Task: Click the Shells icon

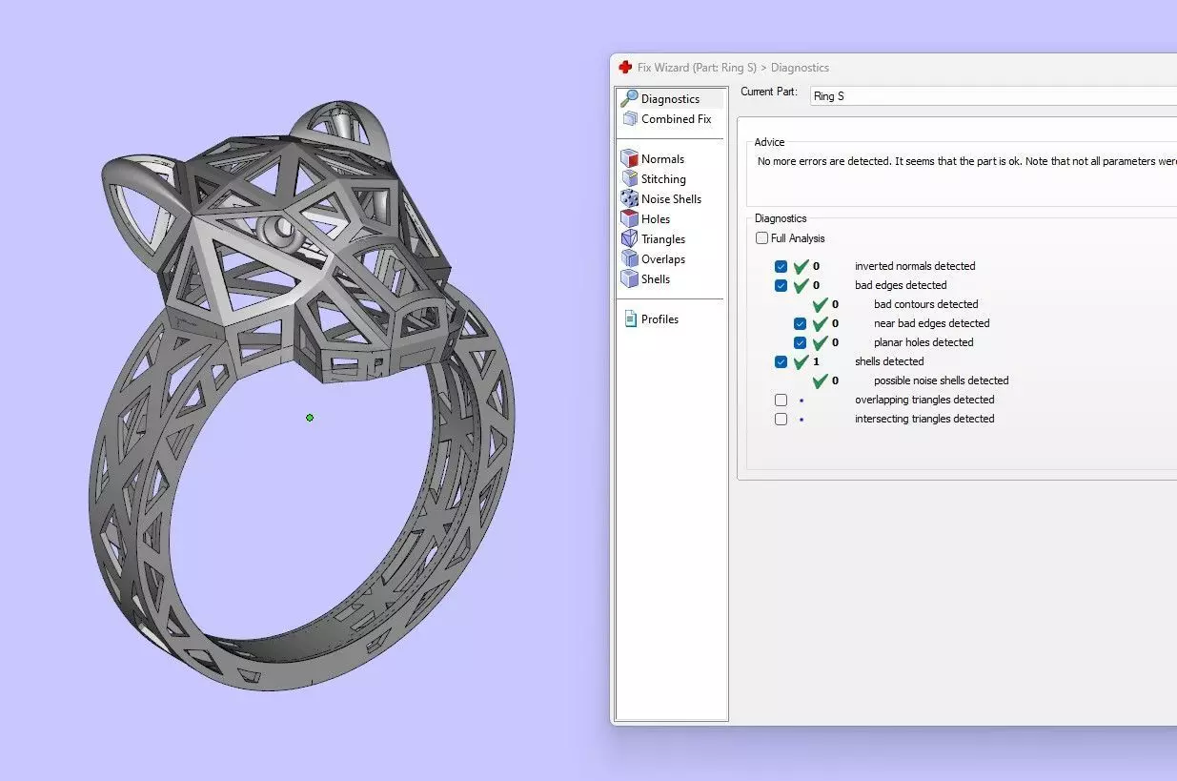Action: point(629,278)
